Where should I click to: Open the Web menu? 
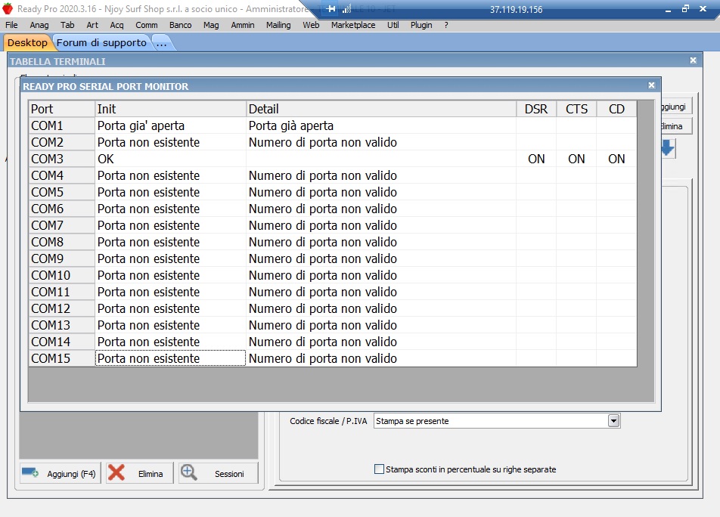tap(311, 25)
